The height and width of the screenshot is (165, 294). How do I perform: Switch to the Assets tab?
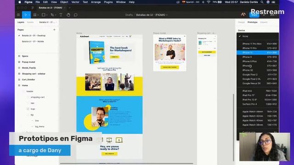pyautogui.click(x=30, y=22)
